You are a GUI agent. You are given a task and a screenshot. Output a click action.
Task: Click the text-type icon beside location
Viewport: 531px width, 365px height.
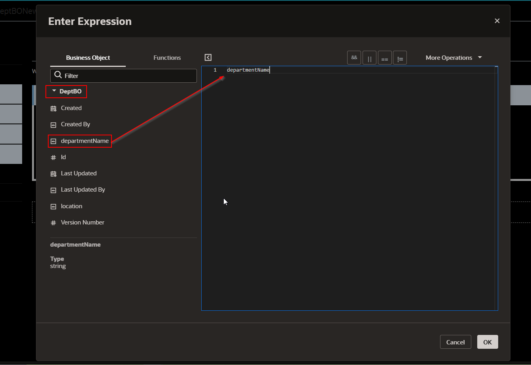pos(53,207)
